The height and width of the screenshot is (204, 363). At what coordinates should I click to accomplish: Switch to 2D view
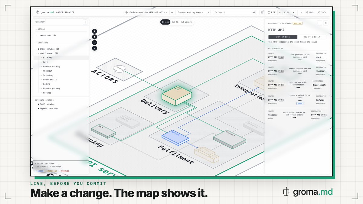coord(175,22)
